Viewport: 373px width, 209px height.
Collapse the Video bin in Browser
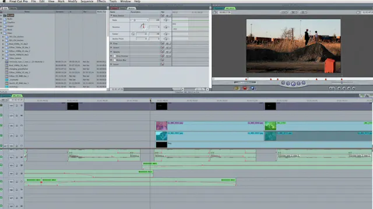click(1, 33)
